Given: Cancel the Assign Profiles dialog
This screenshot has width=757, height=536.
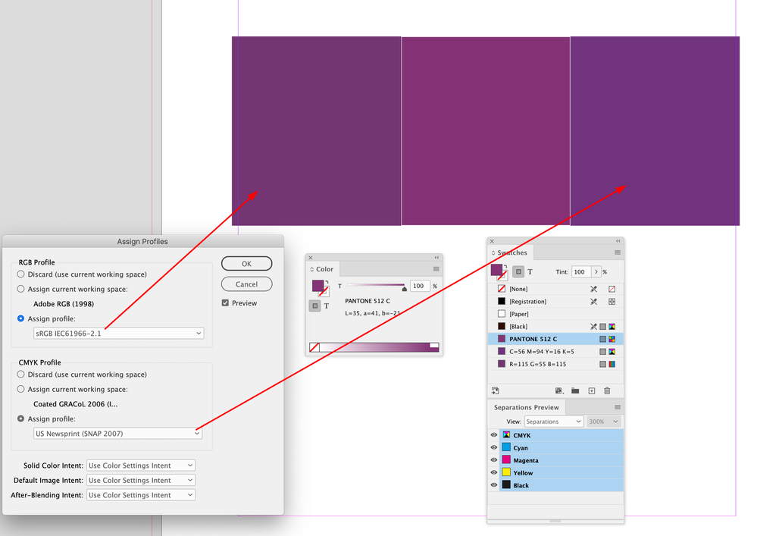Looking at the screenshot, I should (x=247, y=284).
